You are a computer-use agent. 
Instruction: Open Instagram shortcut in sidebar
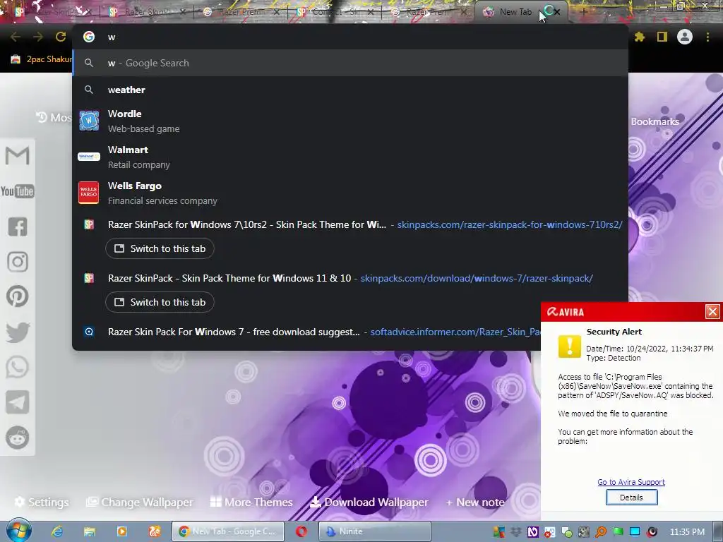click(x=18, y=261)
